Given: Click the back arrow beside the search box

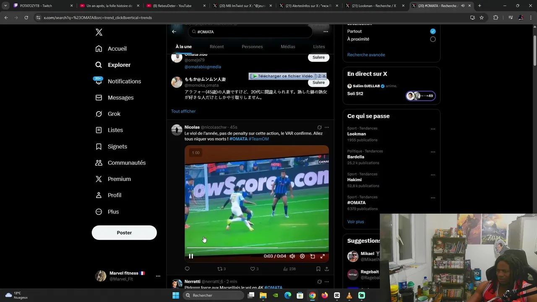Looking at the screenshot, I should coord(174,31).
